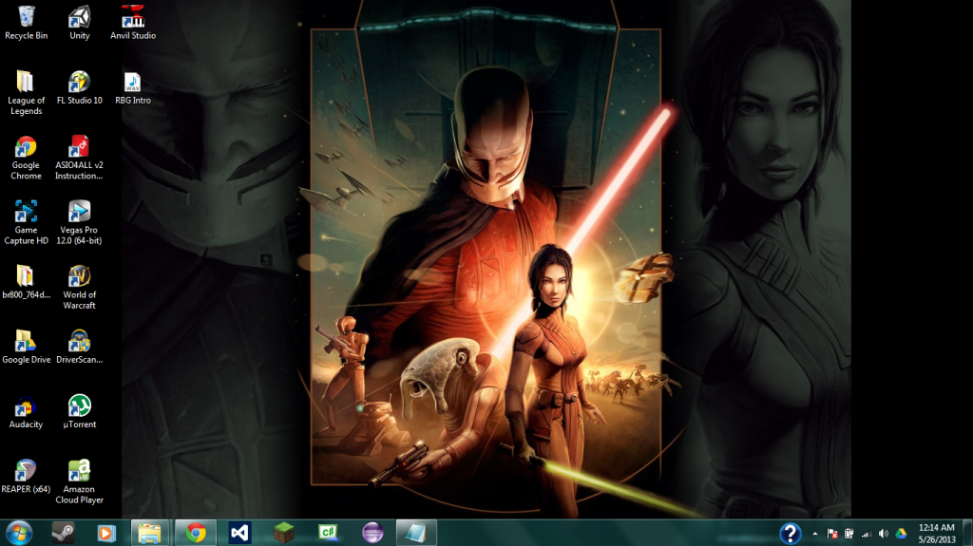Select the RBG Intro WAV file
973x546 pixels.
[x=133, y=87]
